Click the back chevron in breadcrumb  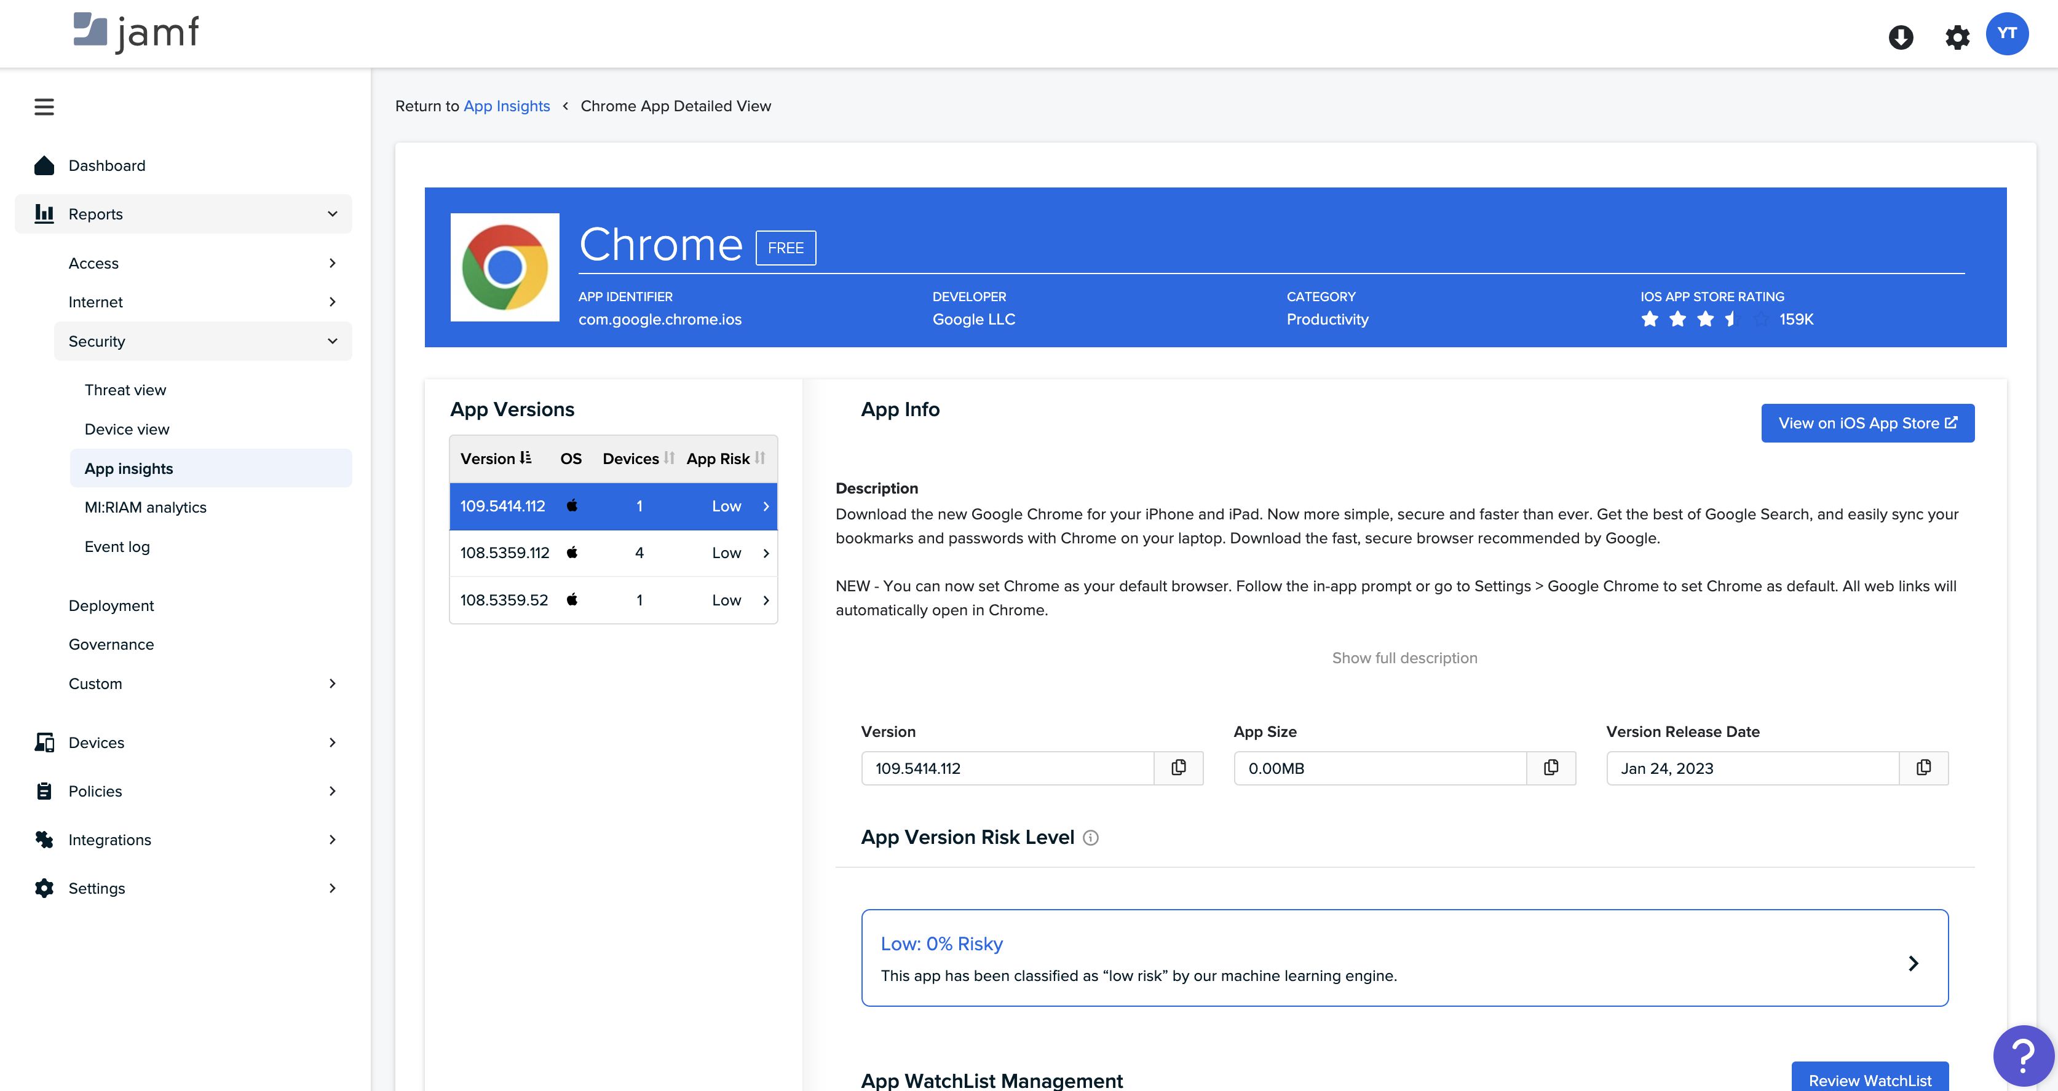pos(565,106)
